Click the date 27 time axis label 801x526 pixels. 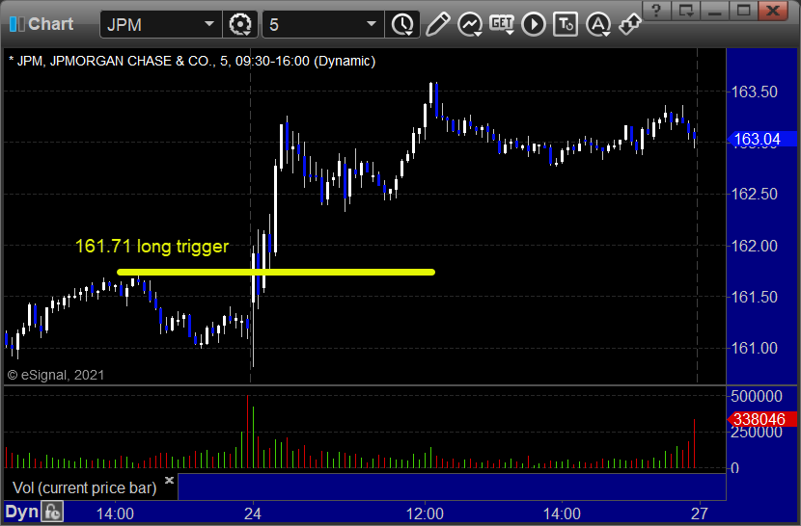tap(700, 513)
